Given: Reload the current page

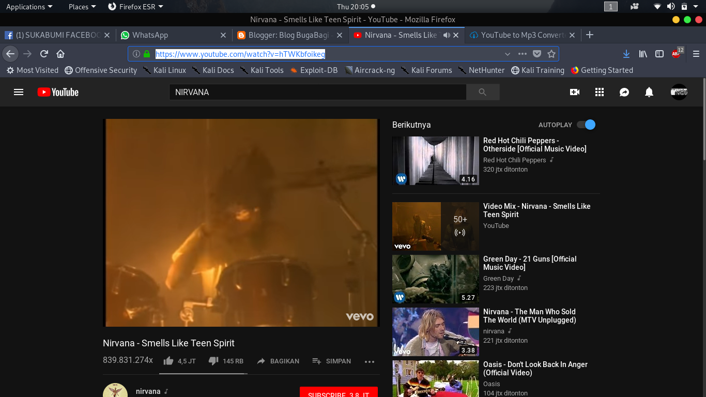Looking at the screenshot, I should click(x=44, y=54).
